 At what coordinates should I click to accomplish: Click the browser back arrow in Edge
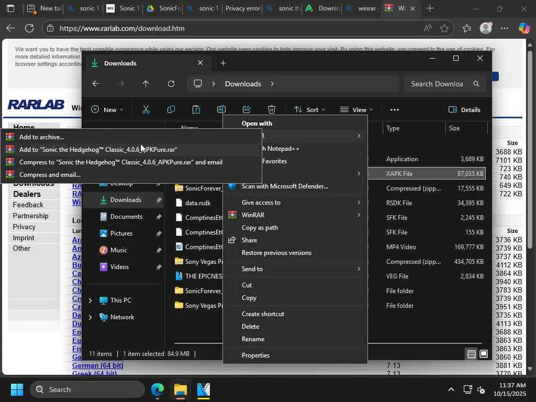[x=10, y=28]
